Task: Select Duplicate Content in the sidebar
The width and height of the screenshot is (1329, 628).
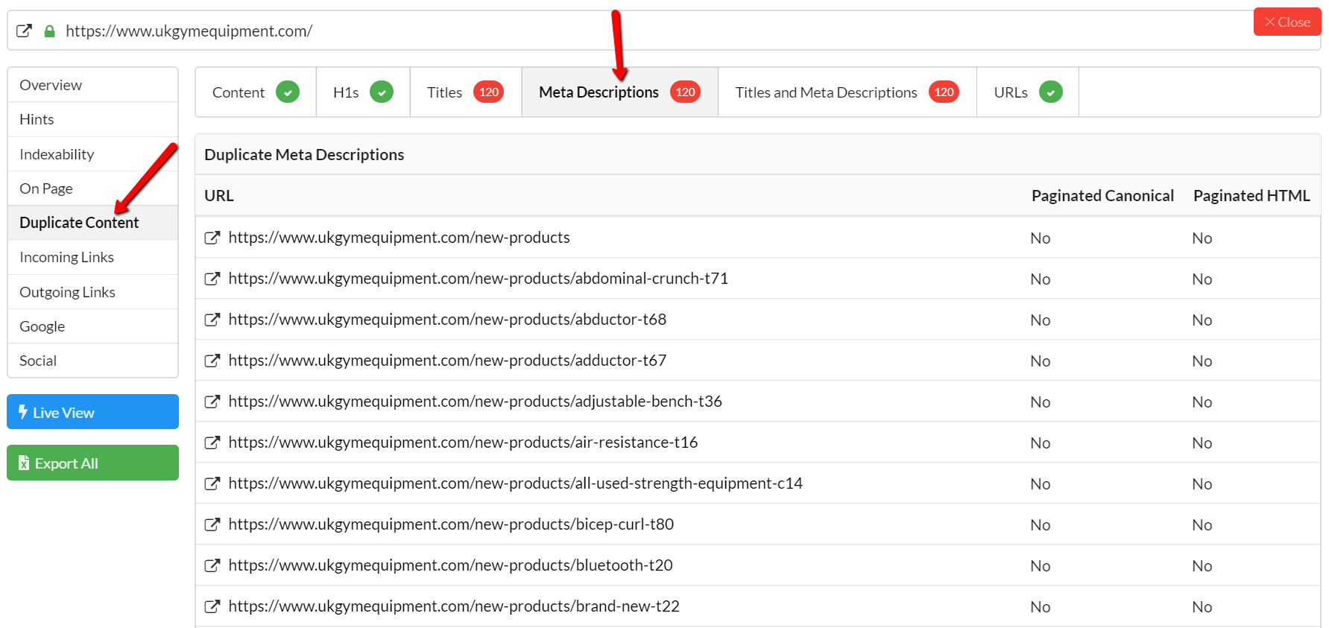Action: coord(93,223)
